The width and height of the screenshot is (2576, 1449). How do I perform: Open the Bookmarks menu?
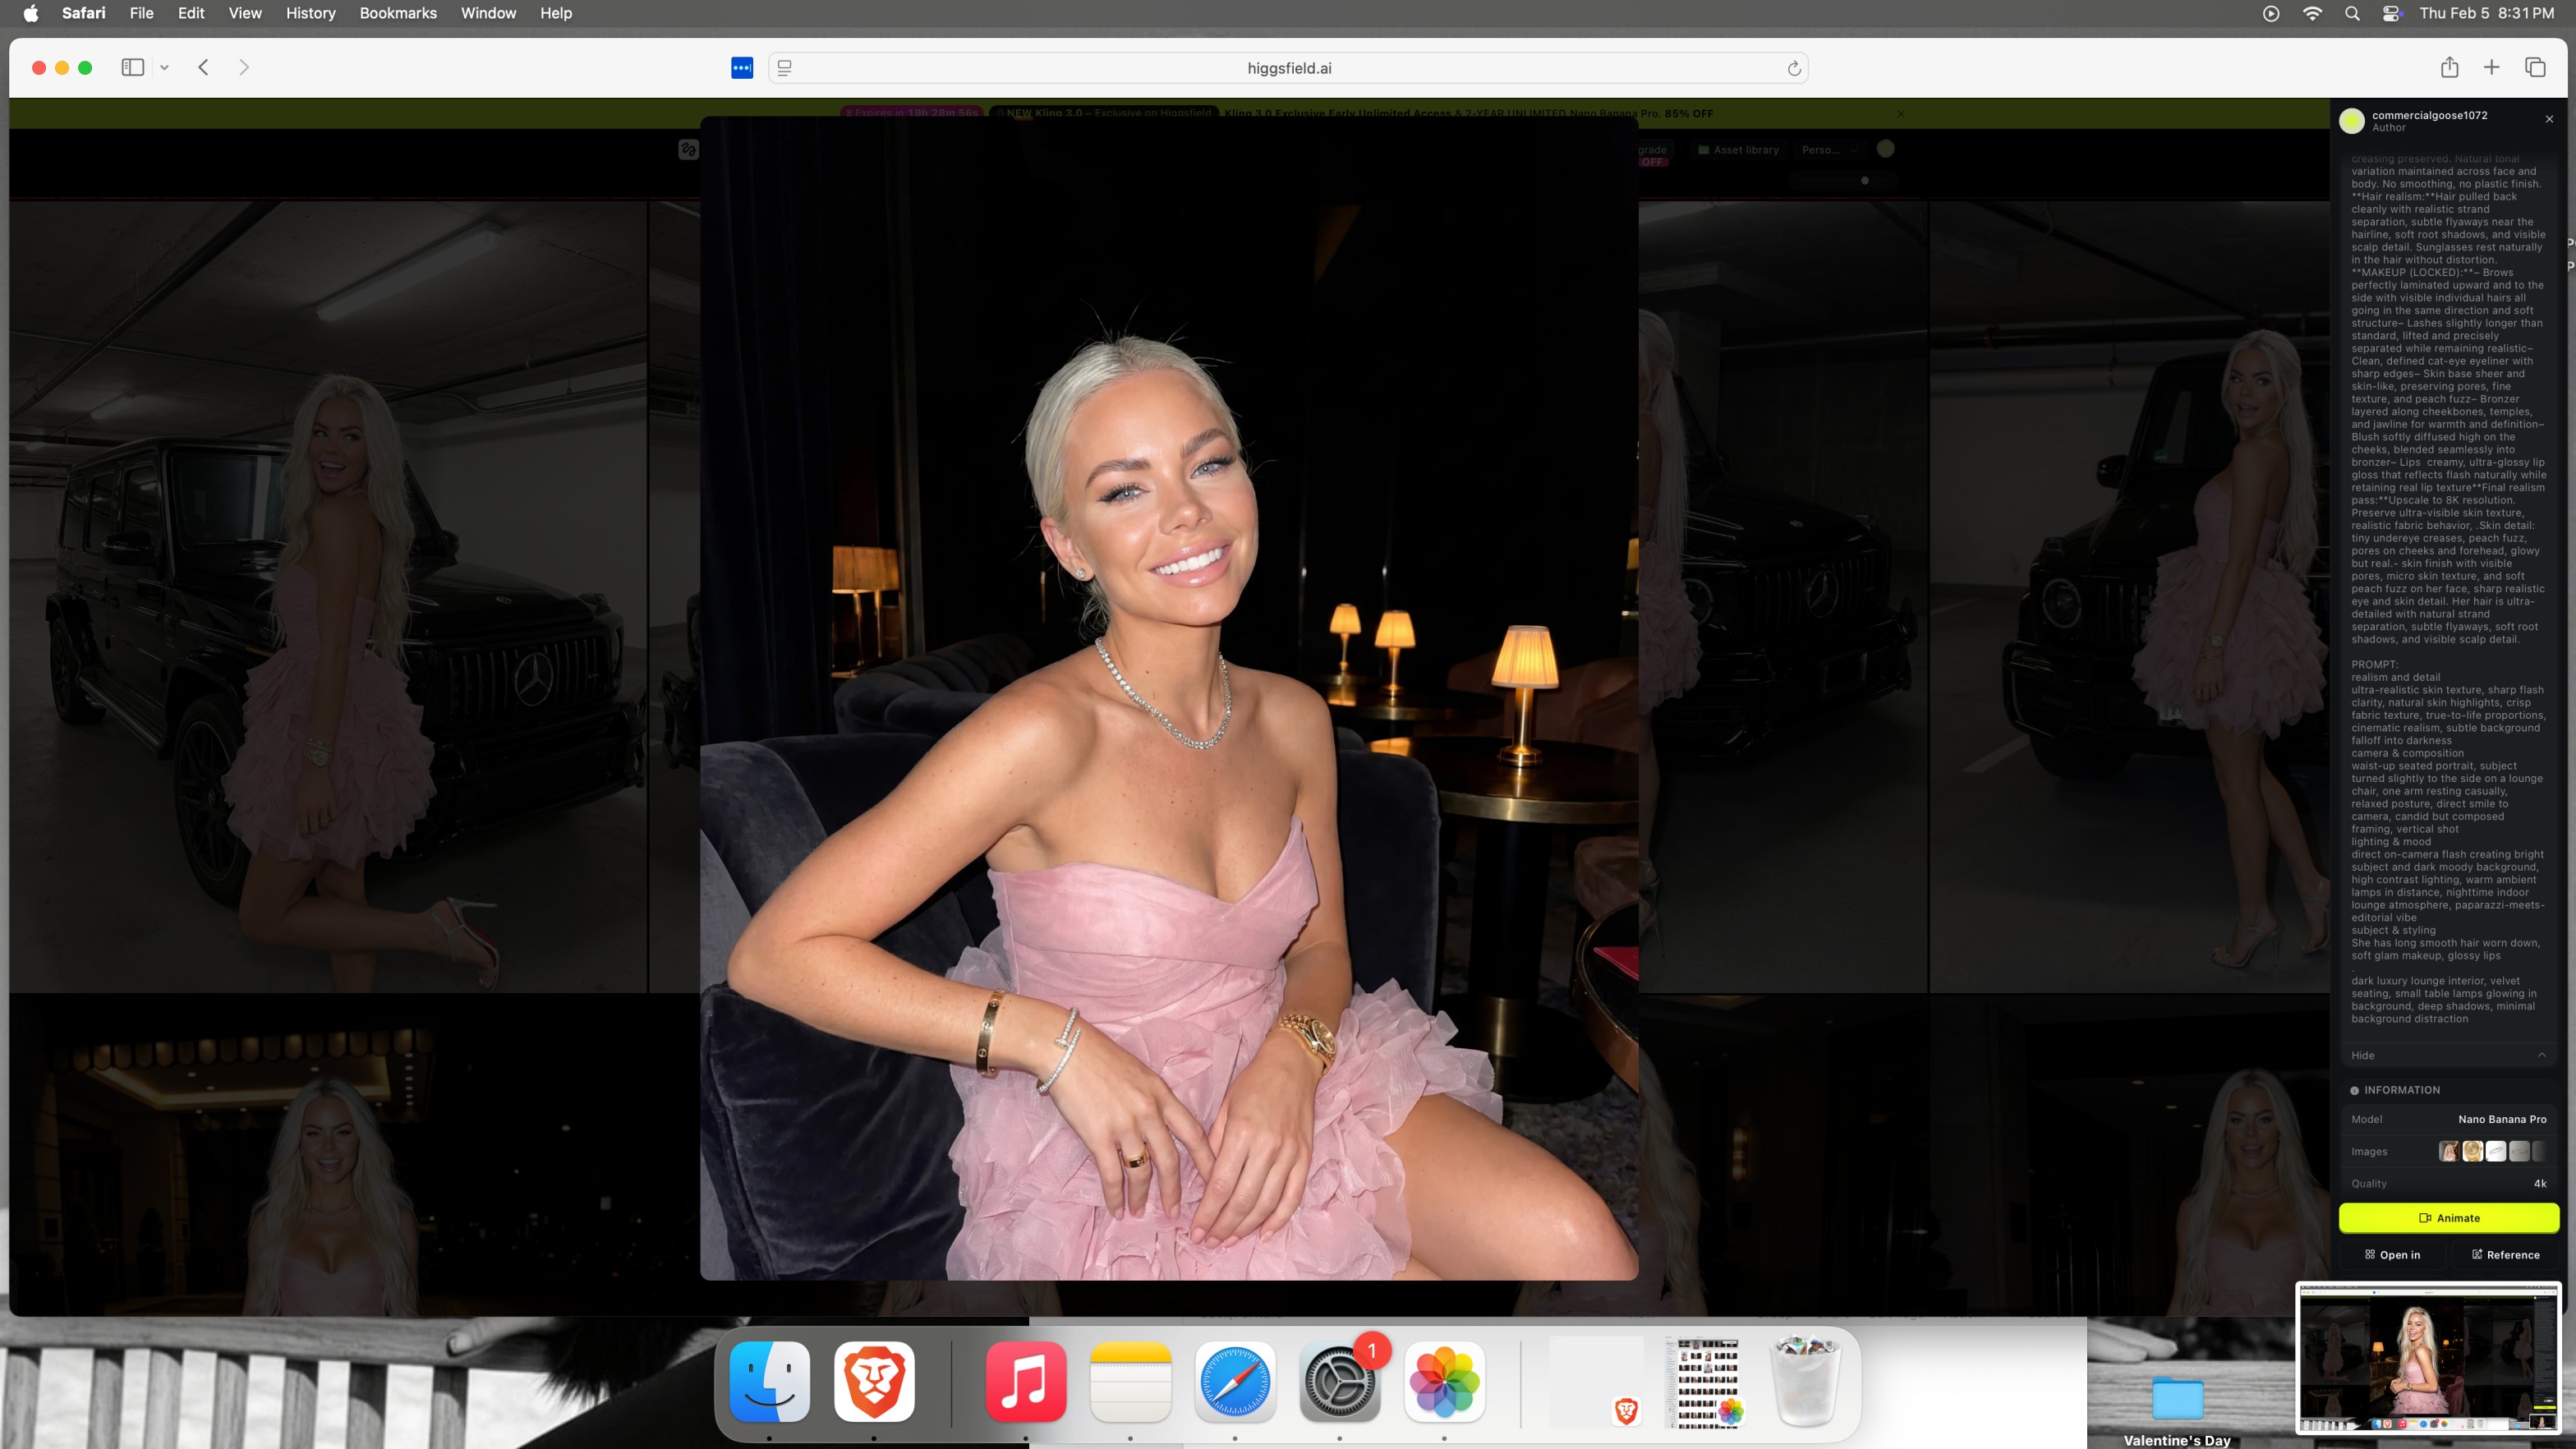pyautogui.click(x=398, y=13)
